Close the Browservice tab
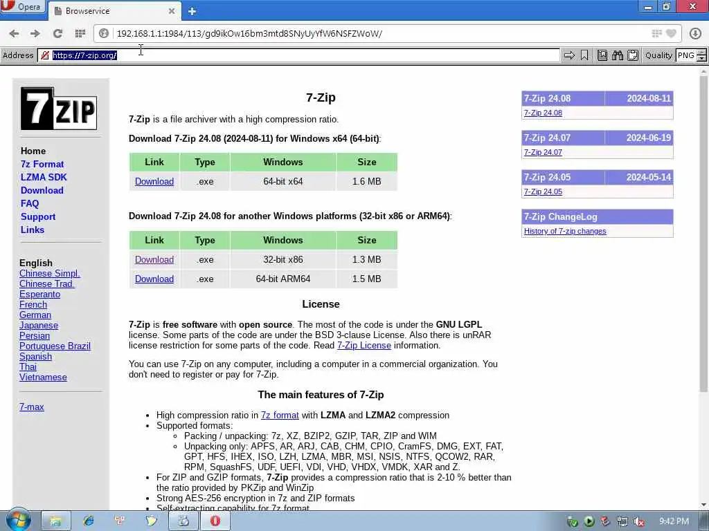 (172, 11)
